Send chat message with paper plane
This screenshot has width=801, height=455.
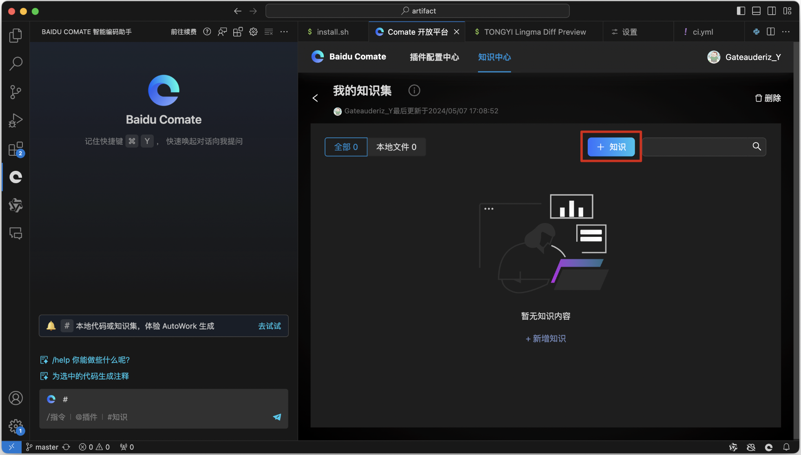coord(277,417)
